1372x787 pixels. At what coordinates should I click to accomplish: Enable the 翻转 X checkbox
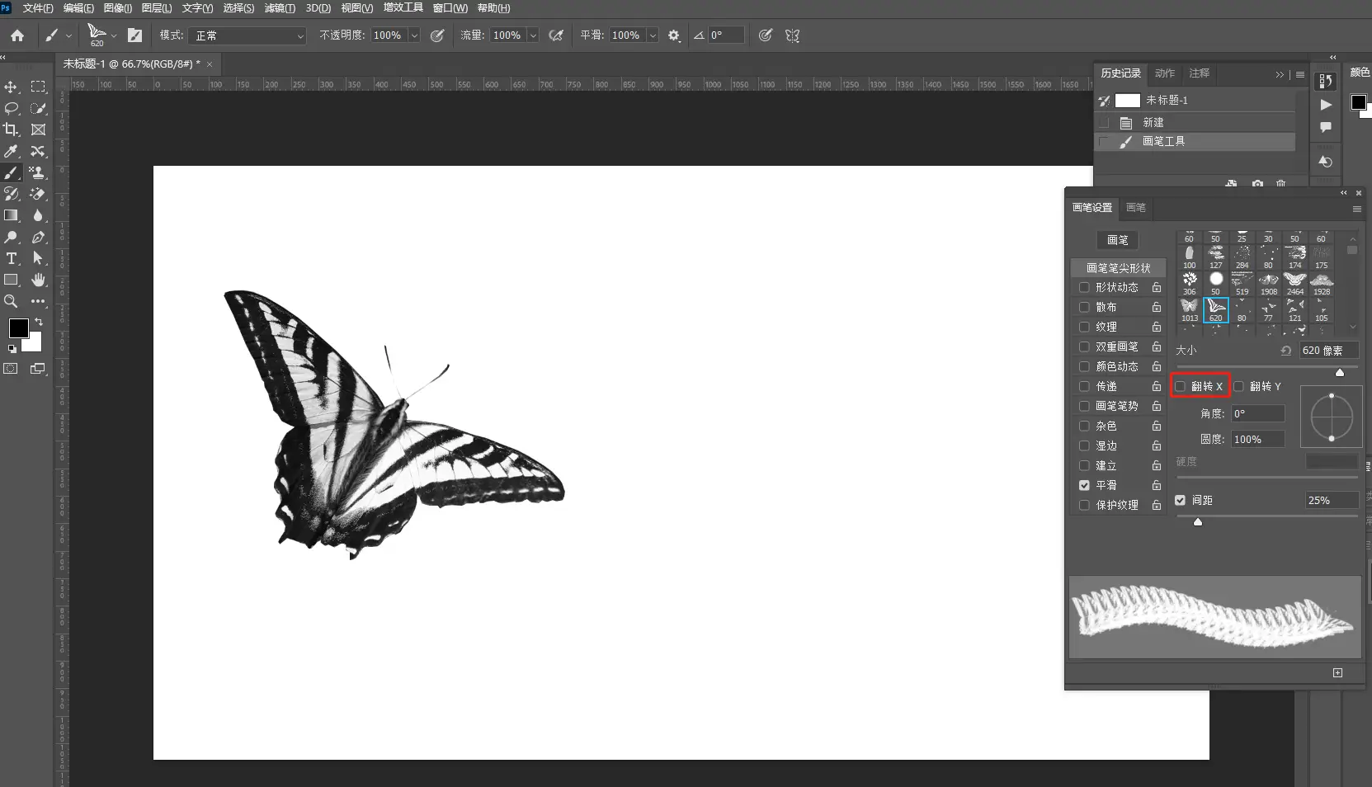click(x=1181, y=386)
